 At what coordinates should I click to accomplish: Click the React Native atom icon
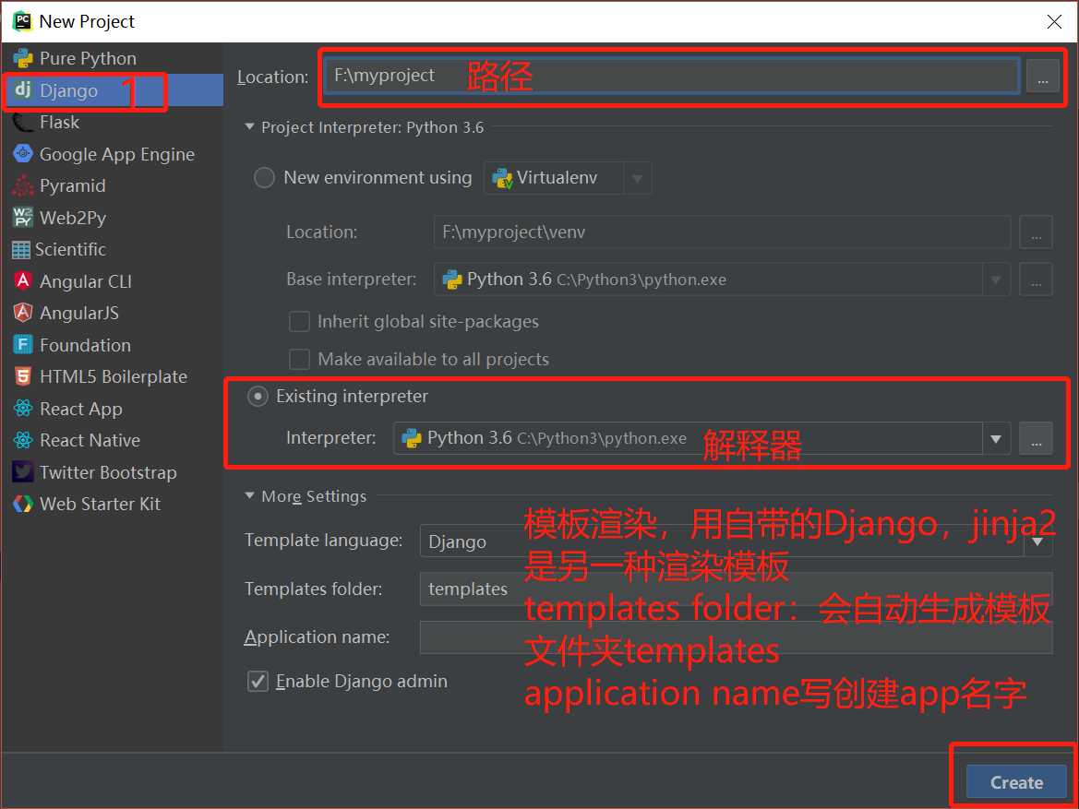[23, 440]
